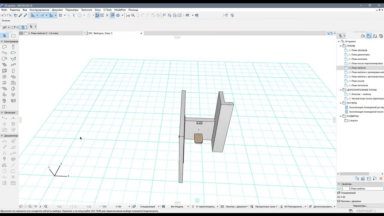This screenshot has width=384, height=216.
Task: Delete selected view with red X
Action: coord(381,178)
